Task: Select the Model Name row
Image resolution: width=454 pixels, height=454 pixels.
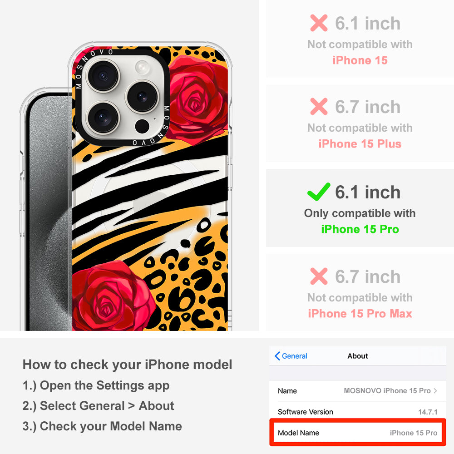Action: tap(357, 433)
